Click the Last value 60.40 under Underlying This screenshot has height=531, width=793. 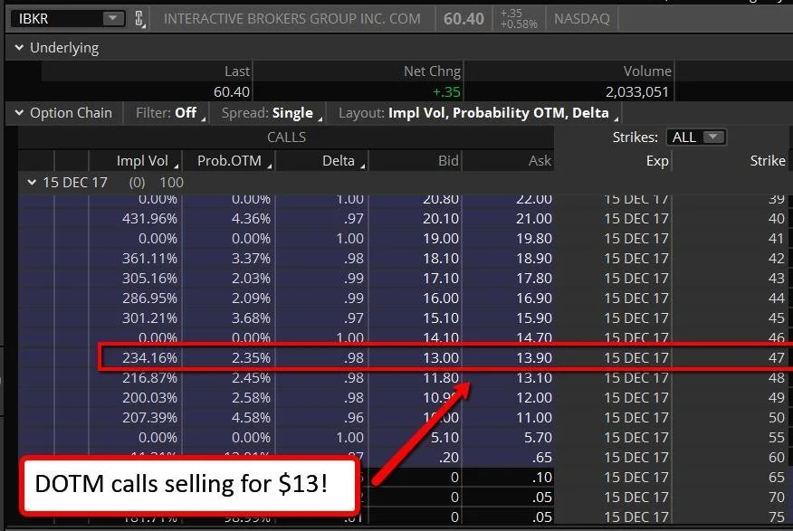(231, 92)
